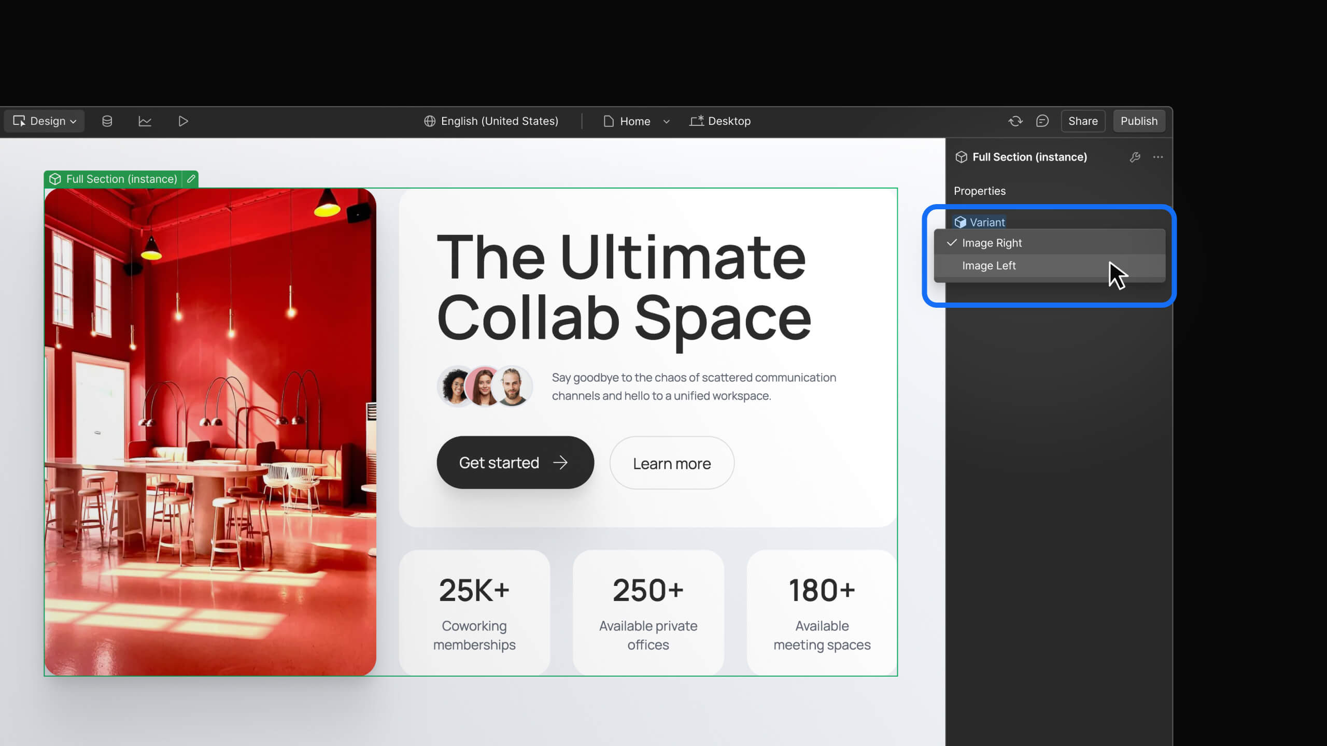Click the Variant property label
This screenshot has height=746, width=1327.
[986, 222]
